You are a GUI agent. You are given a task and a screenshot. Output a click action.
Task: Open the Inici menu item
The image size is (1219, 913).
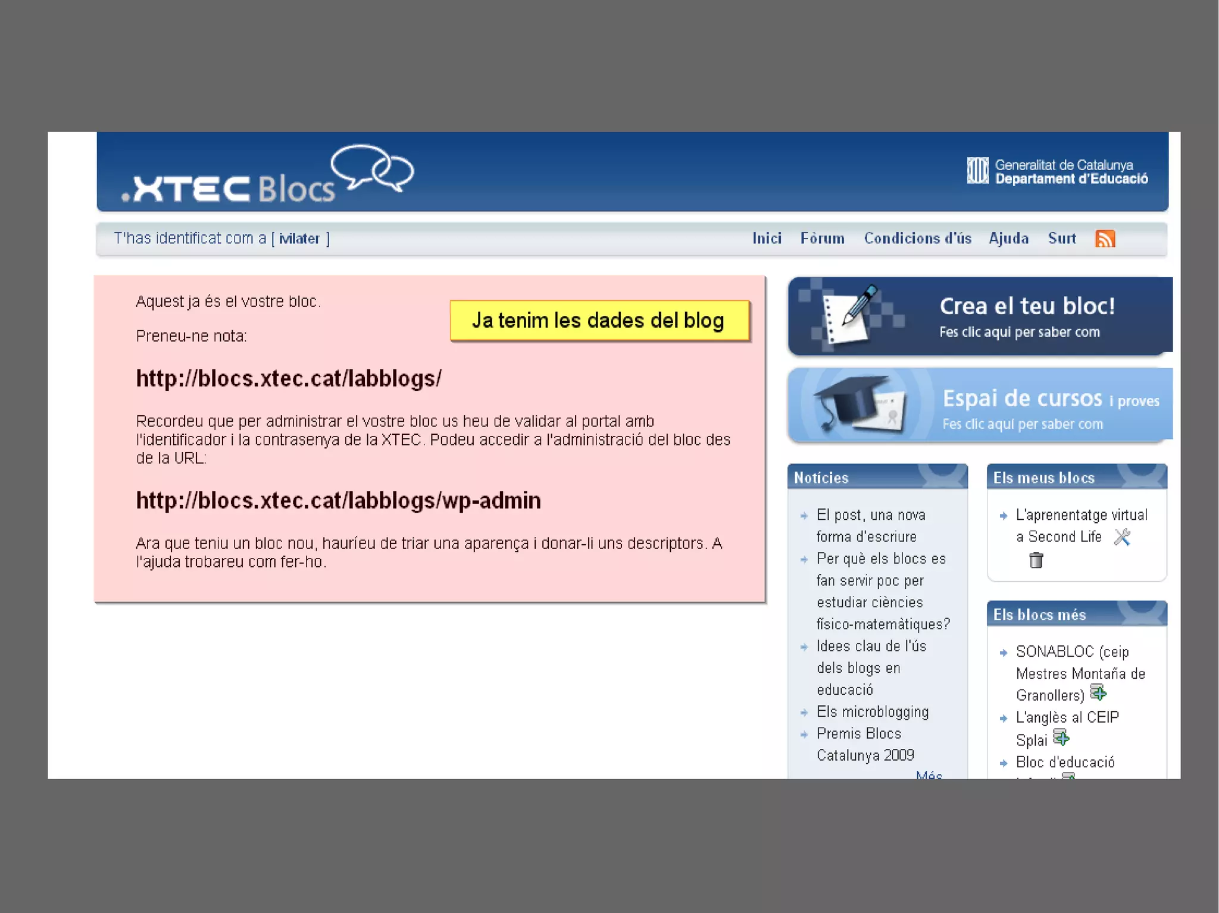click(767, 239)
